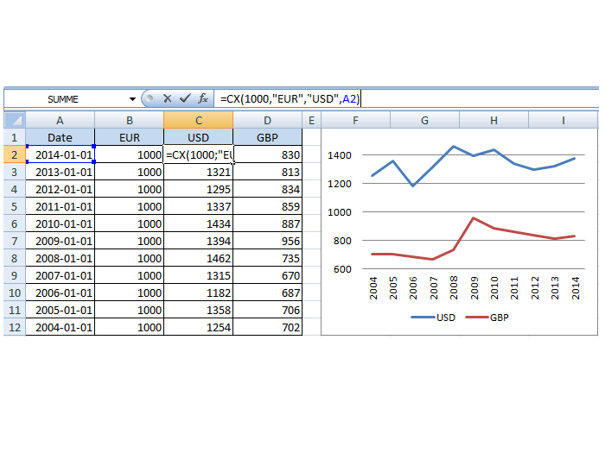Select column header C

198,121
